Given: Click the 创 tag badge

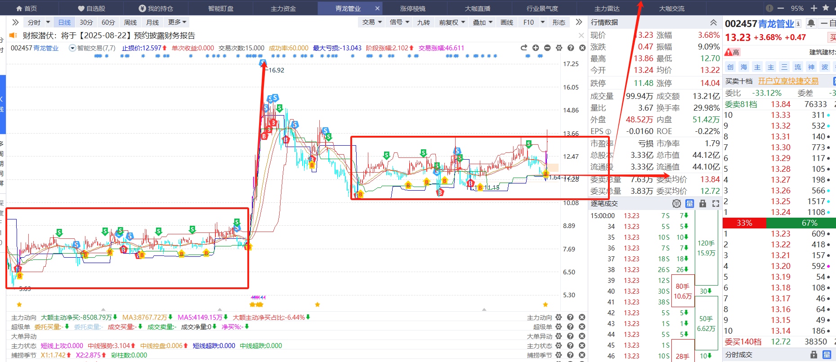Looking at the screenshot, I should coord(730,67).
